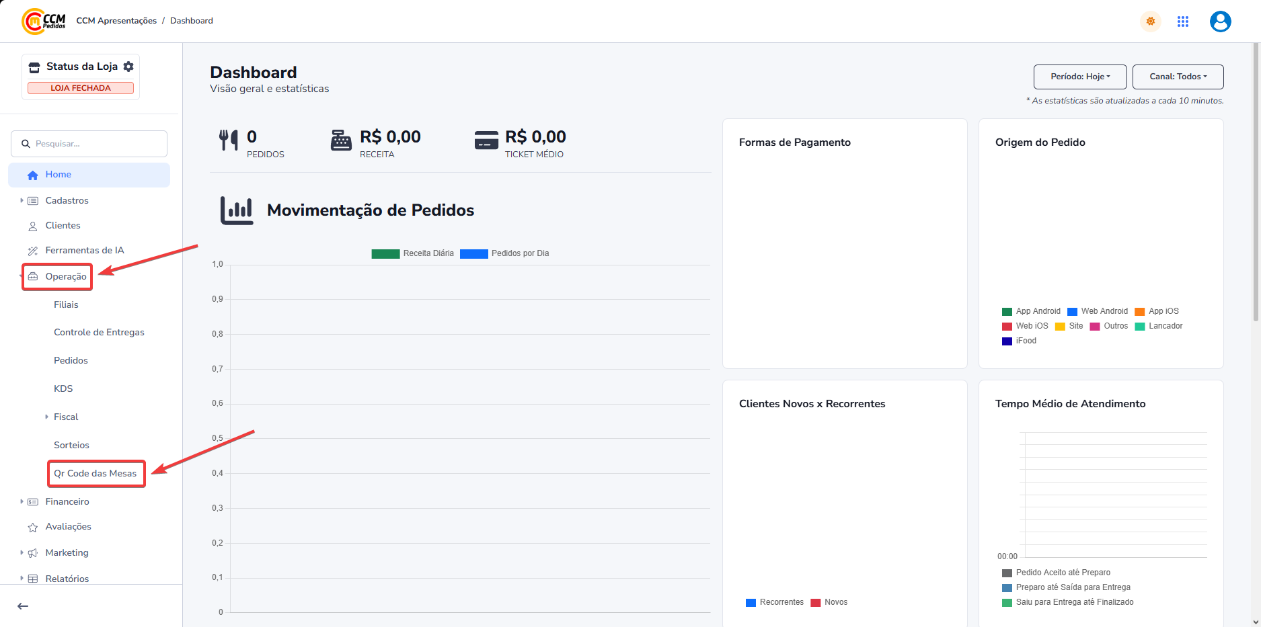Toggle the sun theme icon
This screenshot has height=627, width=1261.
(x=1150, y=22)
